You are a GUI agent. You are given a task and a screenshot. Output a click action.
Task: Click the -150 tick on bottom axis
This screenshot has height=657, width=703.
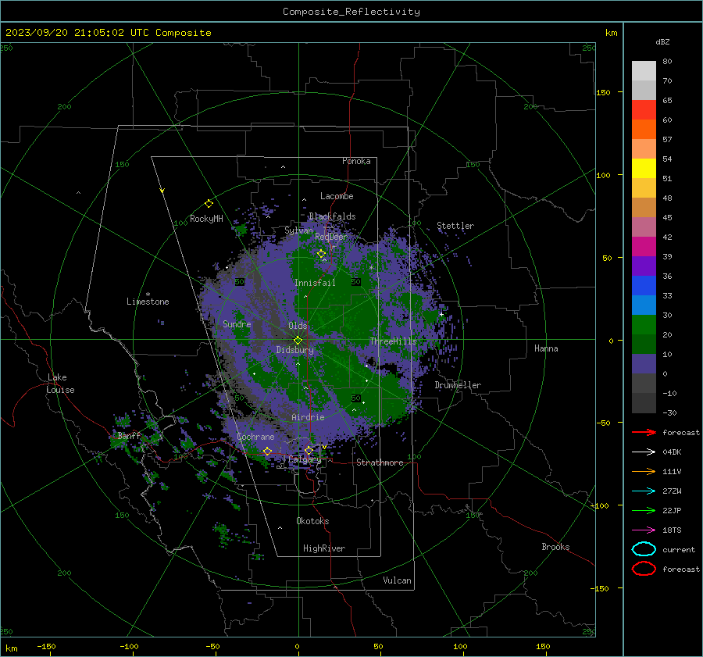click(47, 646)
